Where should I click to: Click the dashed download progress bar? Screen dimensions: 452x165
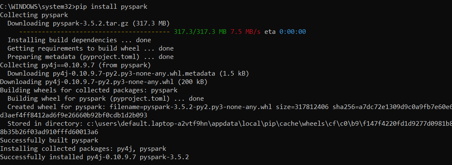[95, 32]
